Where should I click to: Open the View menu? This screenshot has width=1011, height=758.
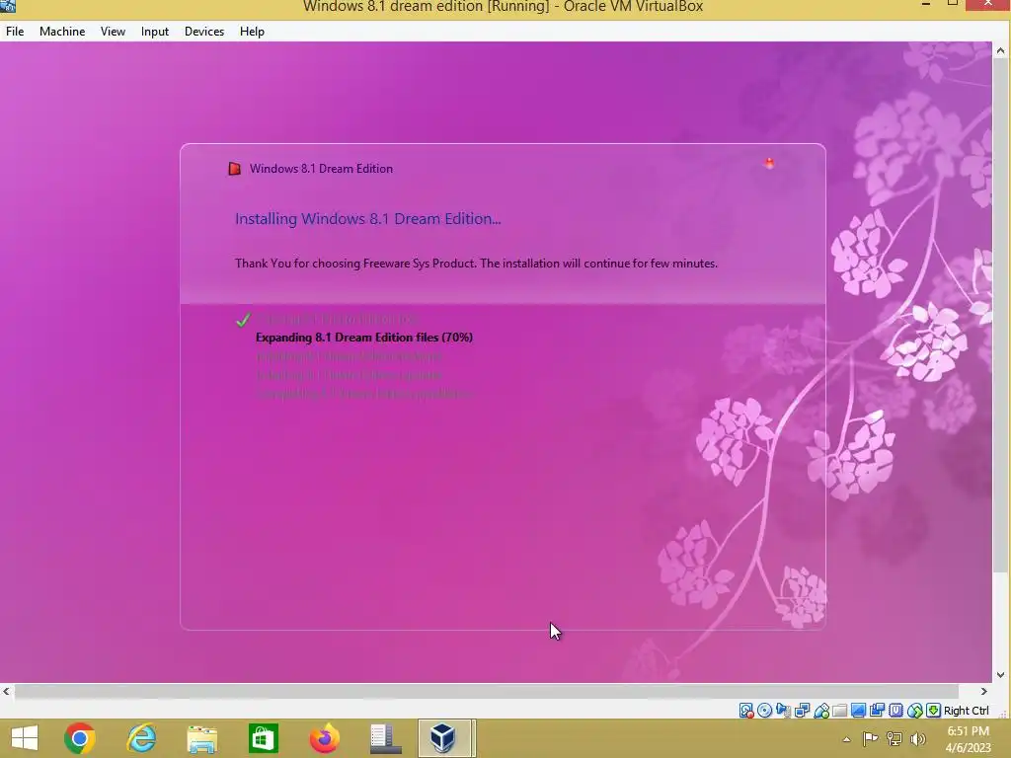[x=113, y=32]
